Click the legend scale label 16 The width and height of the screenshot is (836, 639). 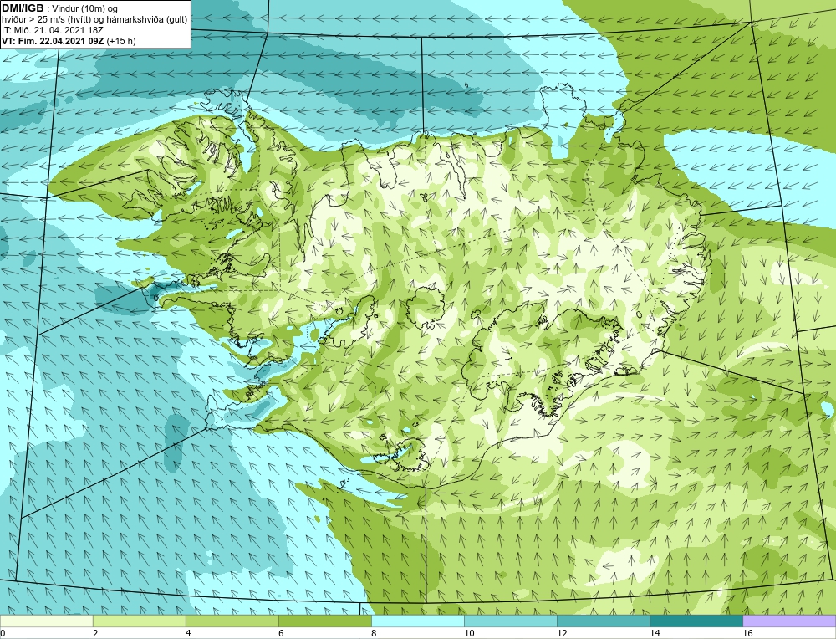pyautogui.click(x=747, y=633)
